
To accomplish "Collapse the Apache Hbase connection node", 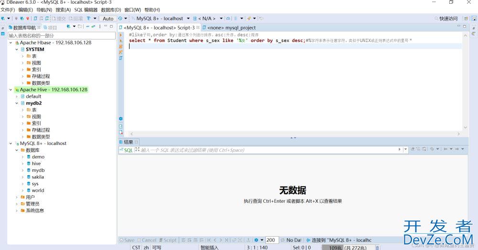I will (11, 42).
